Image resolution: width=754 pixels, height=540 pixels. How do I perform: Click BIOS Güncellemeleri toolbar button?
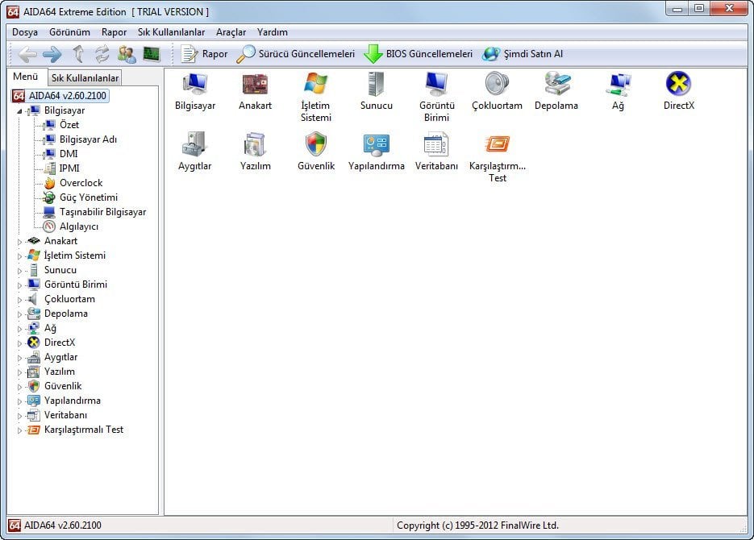click(x=419, y=54)
